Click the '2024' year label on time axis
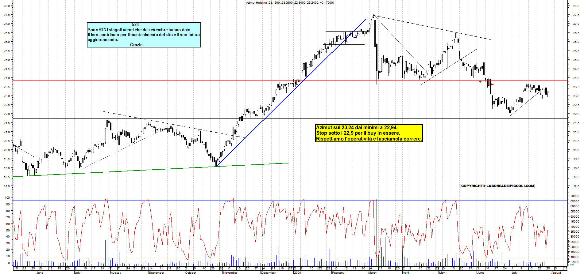This screenshot has width=580, height=274. [297, 272]
